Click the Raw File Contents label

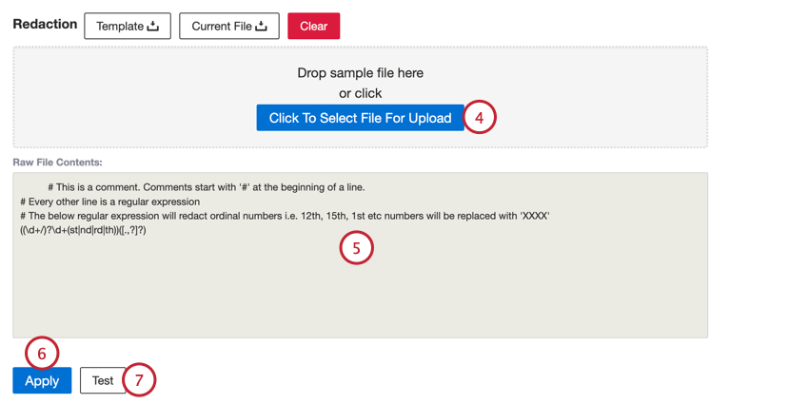point(58,164)
